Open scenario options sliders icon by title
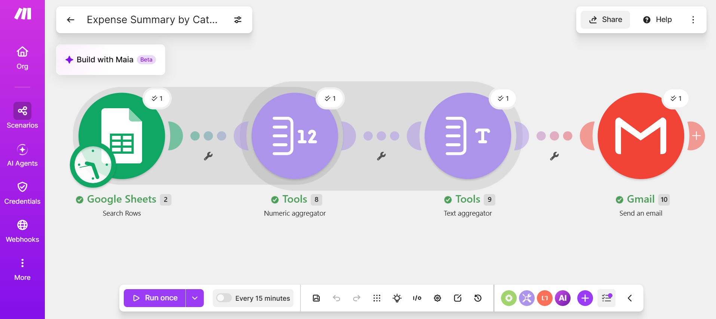Screen dimensions: 716x319 [x=238, y=20]
